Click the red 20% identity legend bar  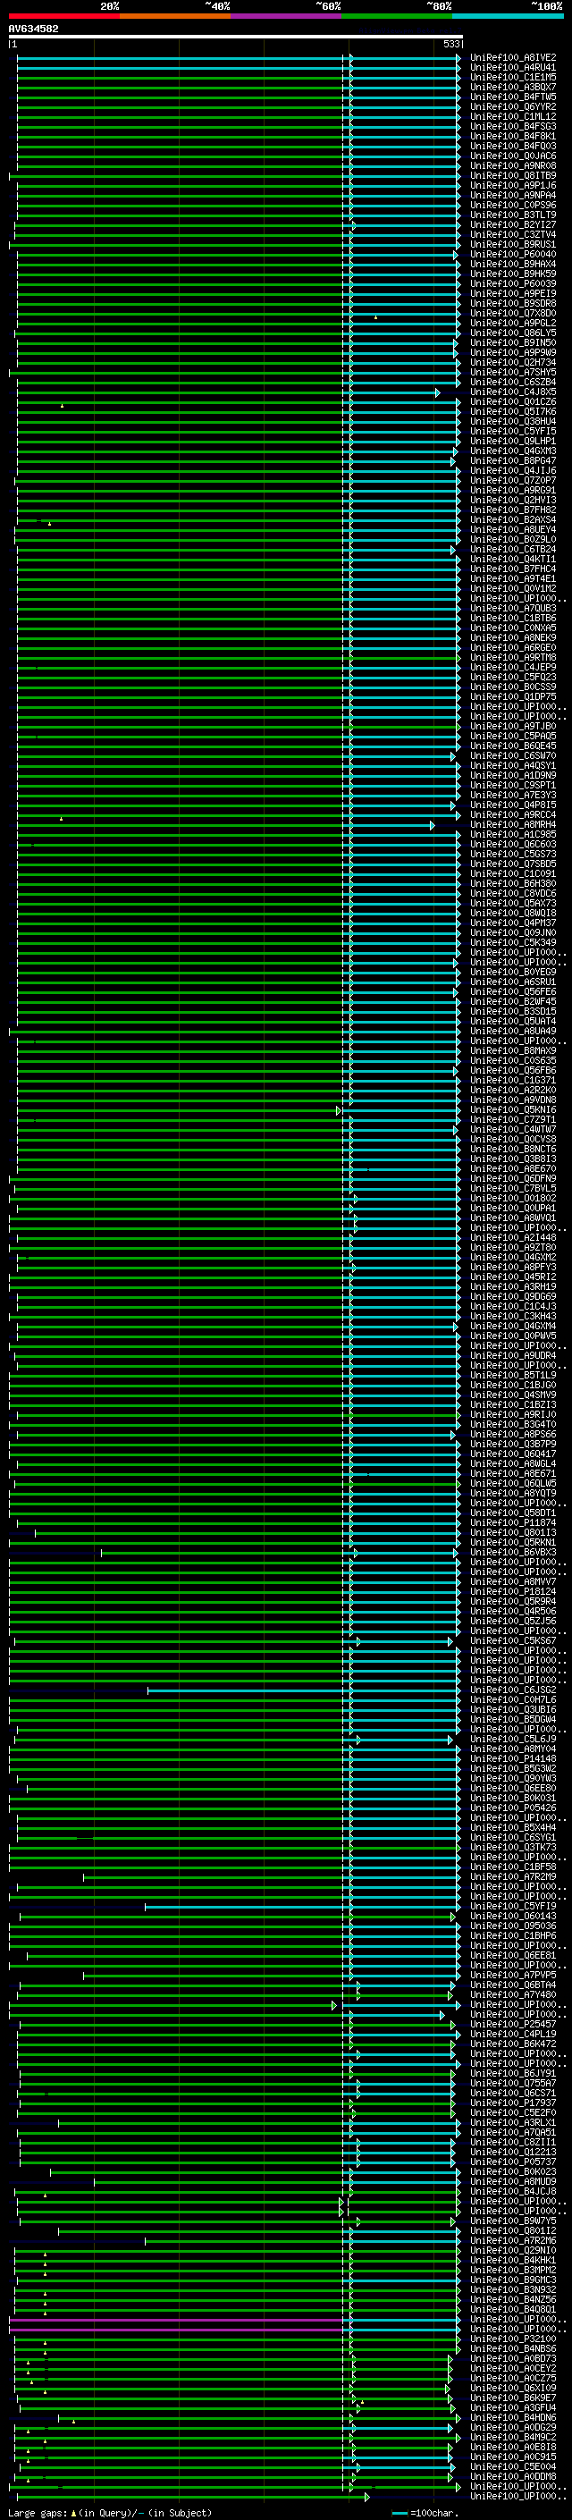click(x=63, y=16)
